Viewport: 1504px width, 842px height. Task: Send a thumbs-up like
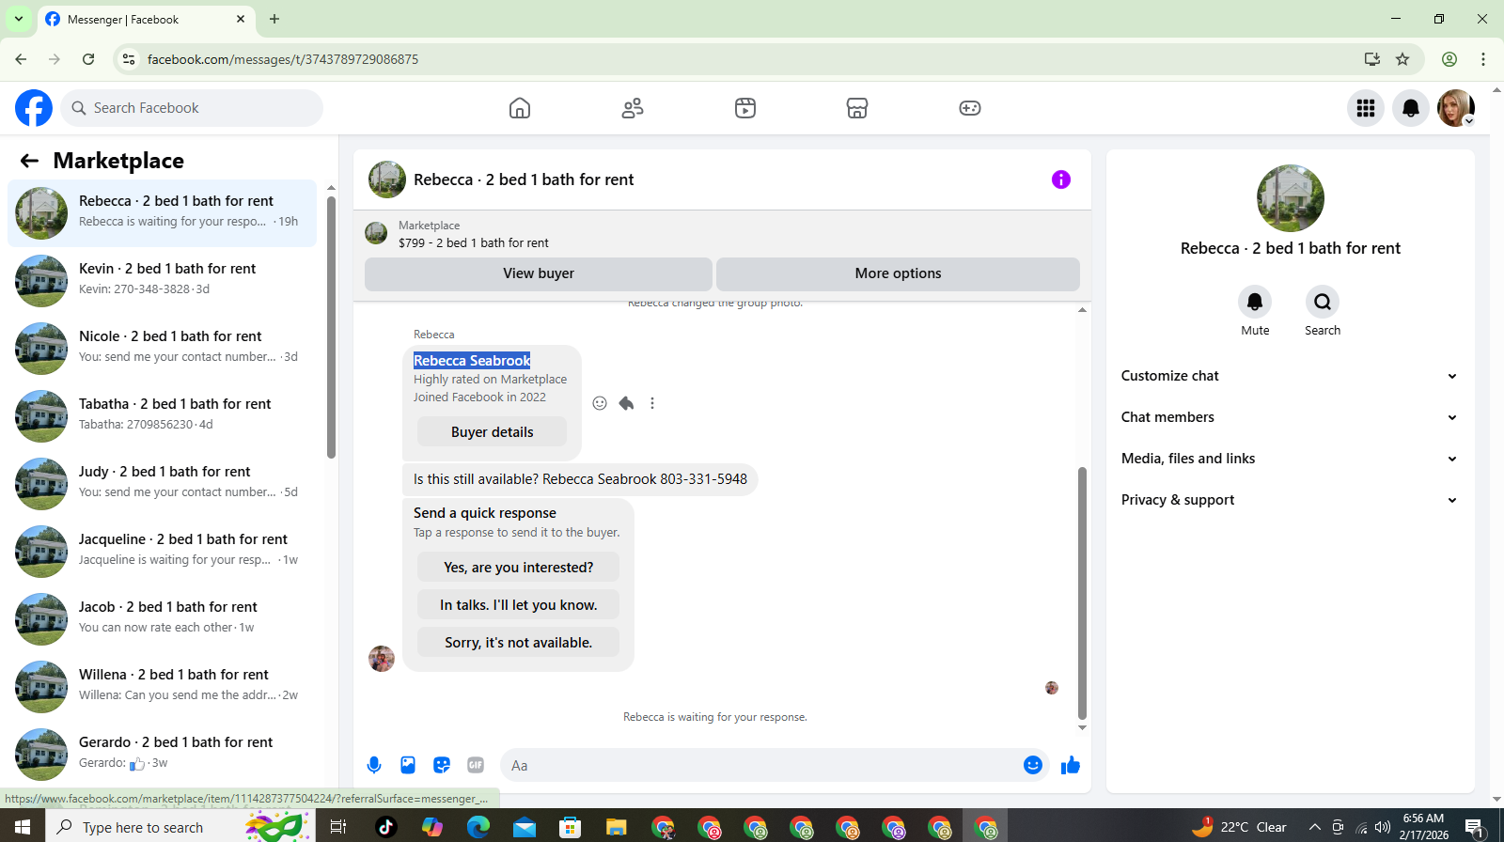pos(1071,765)
